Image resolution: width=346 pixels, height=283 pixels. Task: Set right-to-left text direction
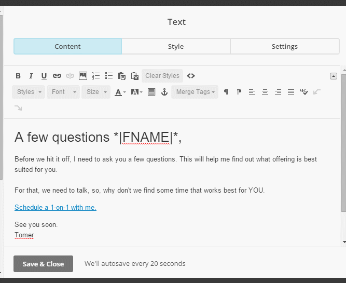tap(239, 92)
